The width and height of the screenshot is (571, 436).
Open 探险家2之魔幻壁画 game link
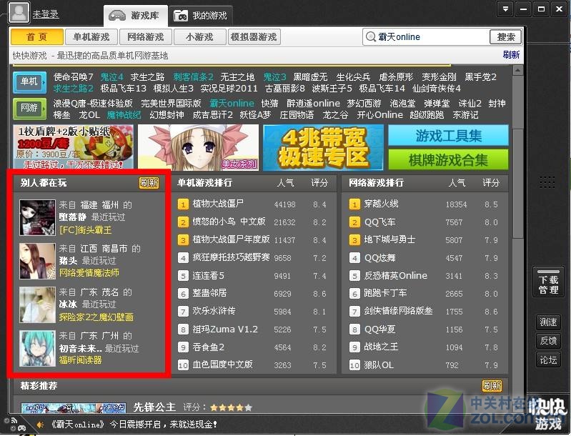96,317
